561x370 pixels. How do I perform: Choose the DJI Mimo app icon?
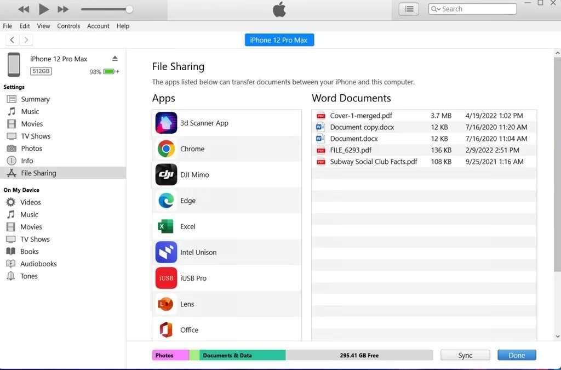point(166,174)
